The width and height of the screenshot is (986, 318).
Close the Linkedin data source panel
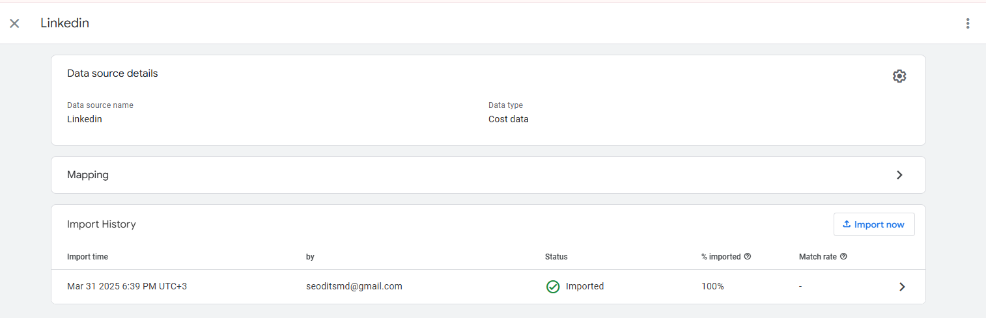pyautogui.click(x=14, y=23)
